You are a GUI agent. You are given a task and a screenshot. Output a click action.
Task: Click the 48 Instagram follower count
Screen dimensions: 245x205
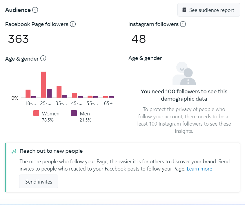(139, 39)
